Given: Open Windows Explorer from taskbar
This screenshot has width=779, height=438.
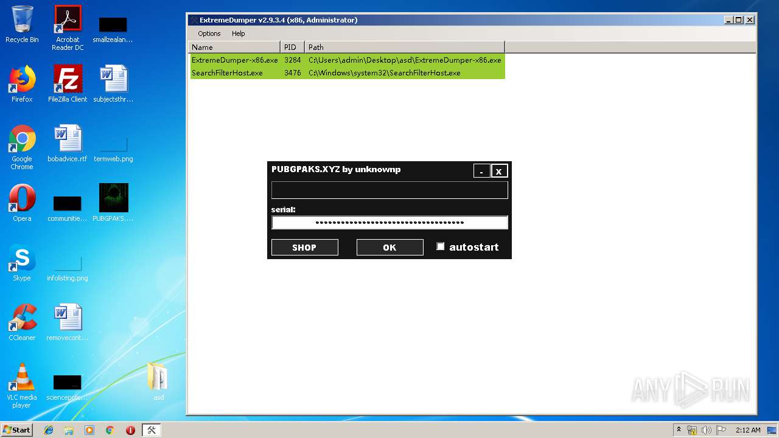Looking at the screenshot, I should tap(69, 430).
